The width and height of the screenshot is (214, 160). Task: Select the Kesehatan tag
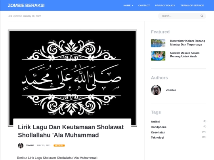(158, 132)
